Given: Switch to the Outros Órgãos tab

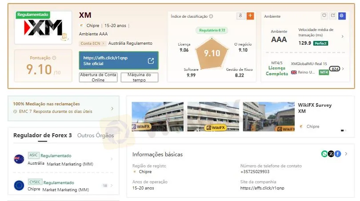Looking at the screenshot, I should click(96, 135).
